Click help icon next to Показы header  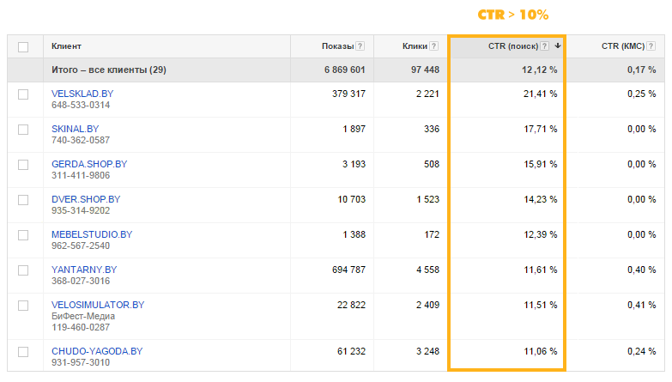click(360, 46)
